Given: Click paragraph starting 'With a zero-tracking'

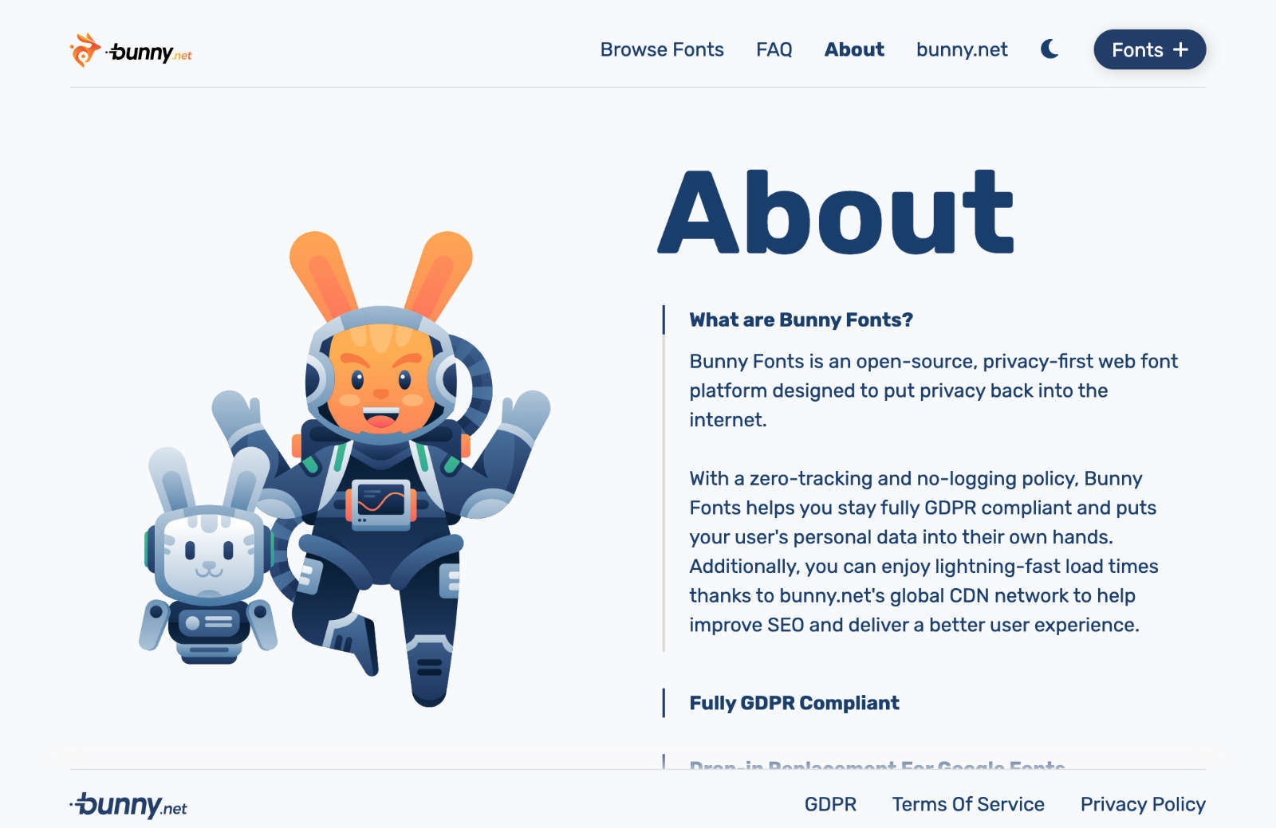Looking at the screenshot, I should (924, 551).
